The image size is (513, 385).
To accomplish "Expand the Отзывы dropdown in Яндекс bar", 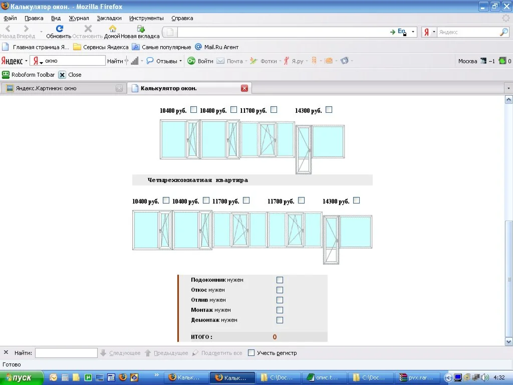I will pos(181,61).
